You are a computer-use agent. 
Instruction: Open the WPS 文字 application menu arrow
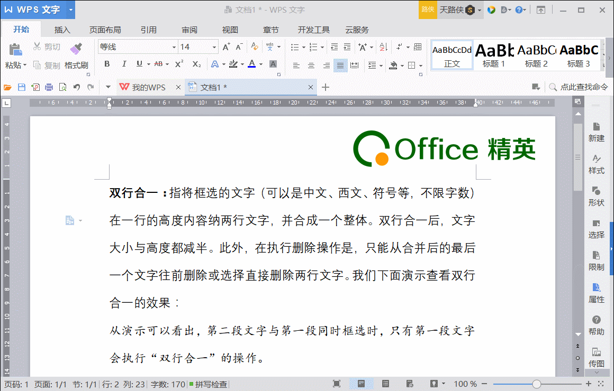coord(71,10)
